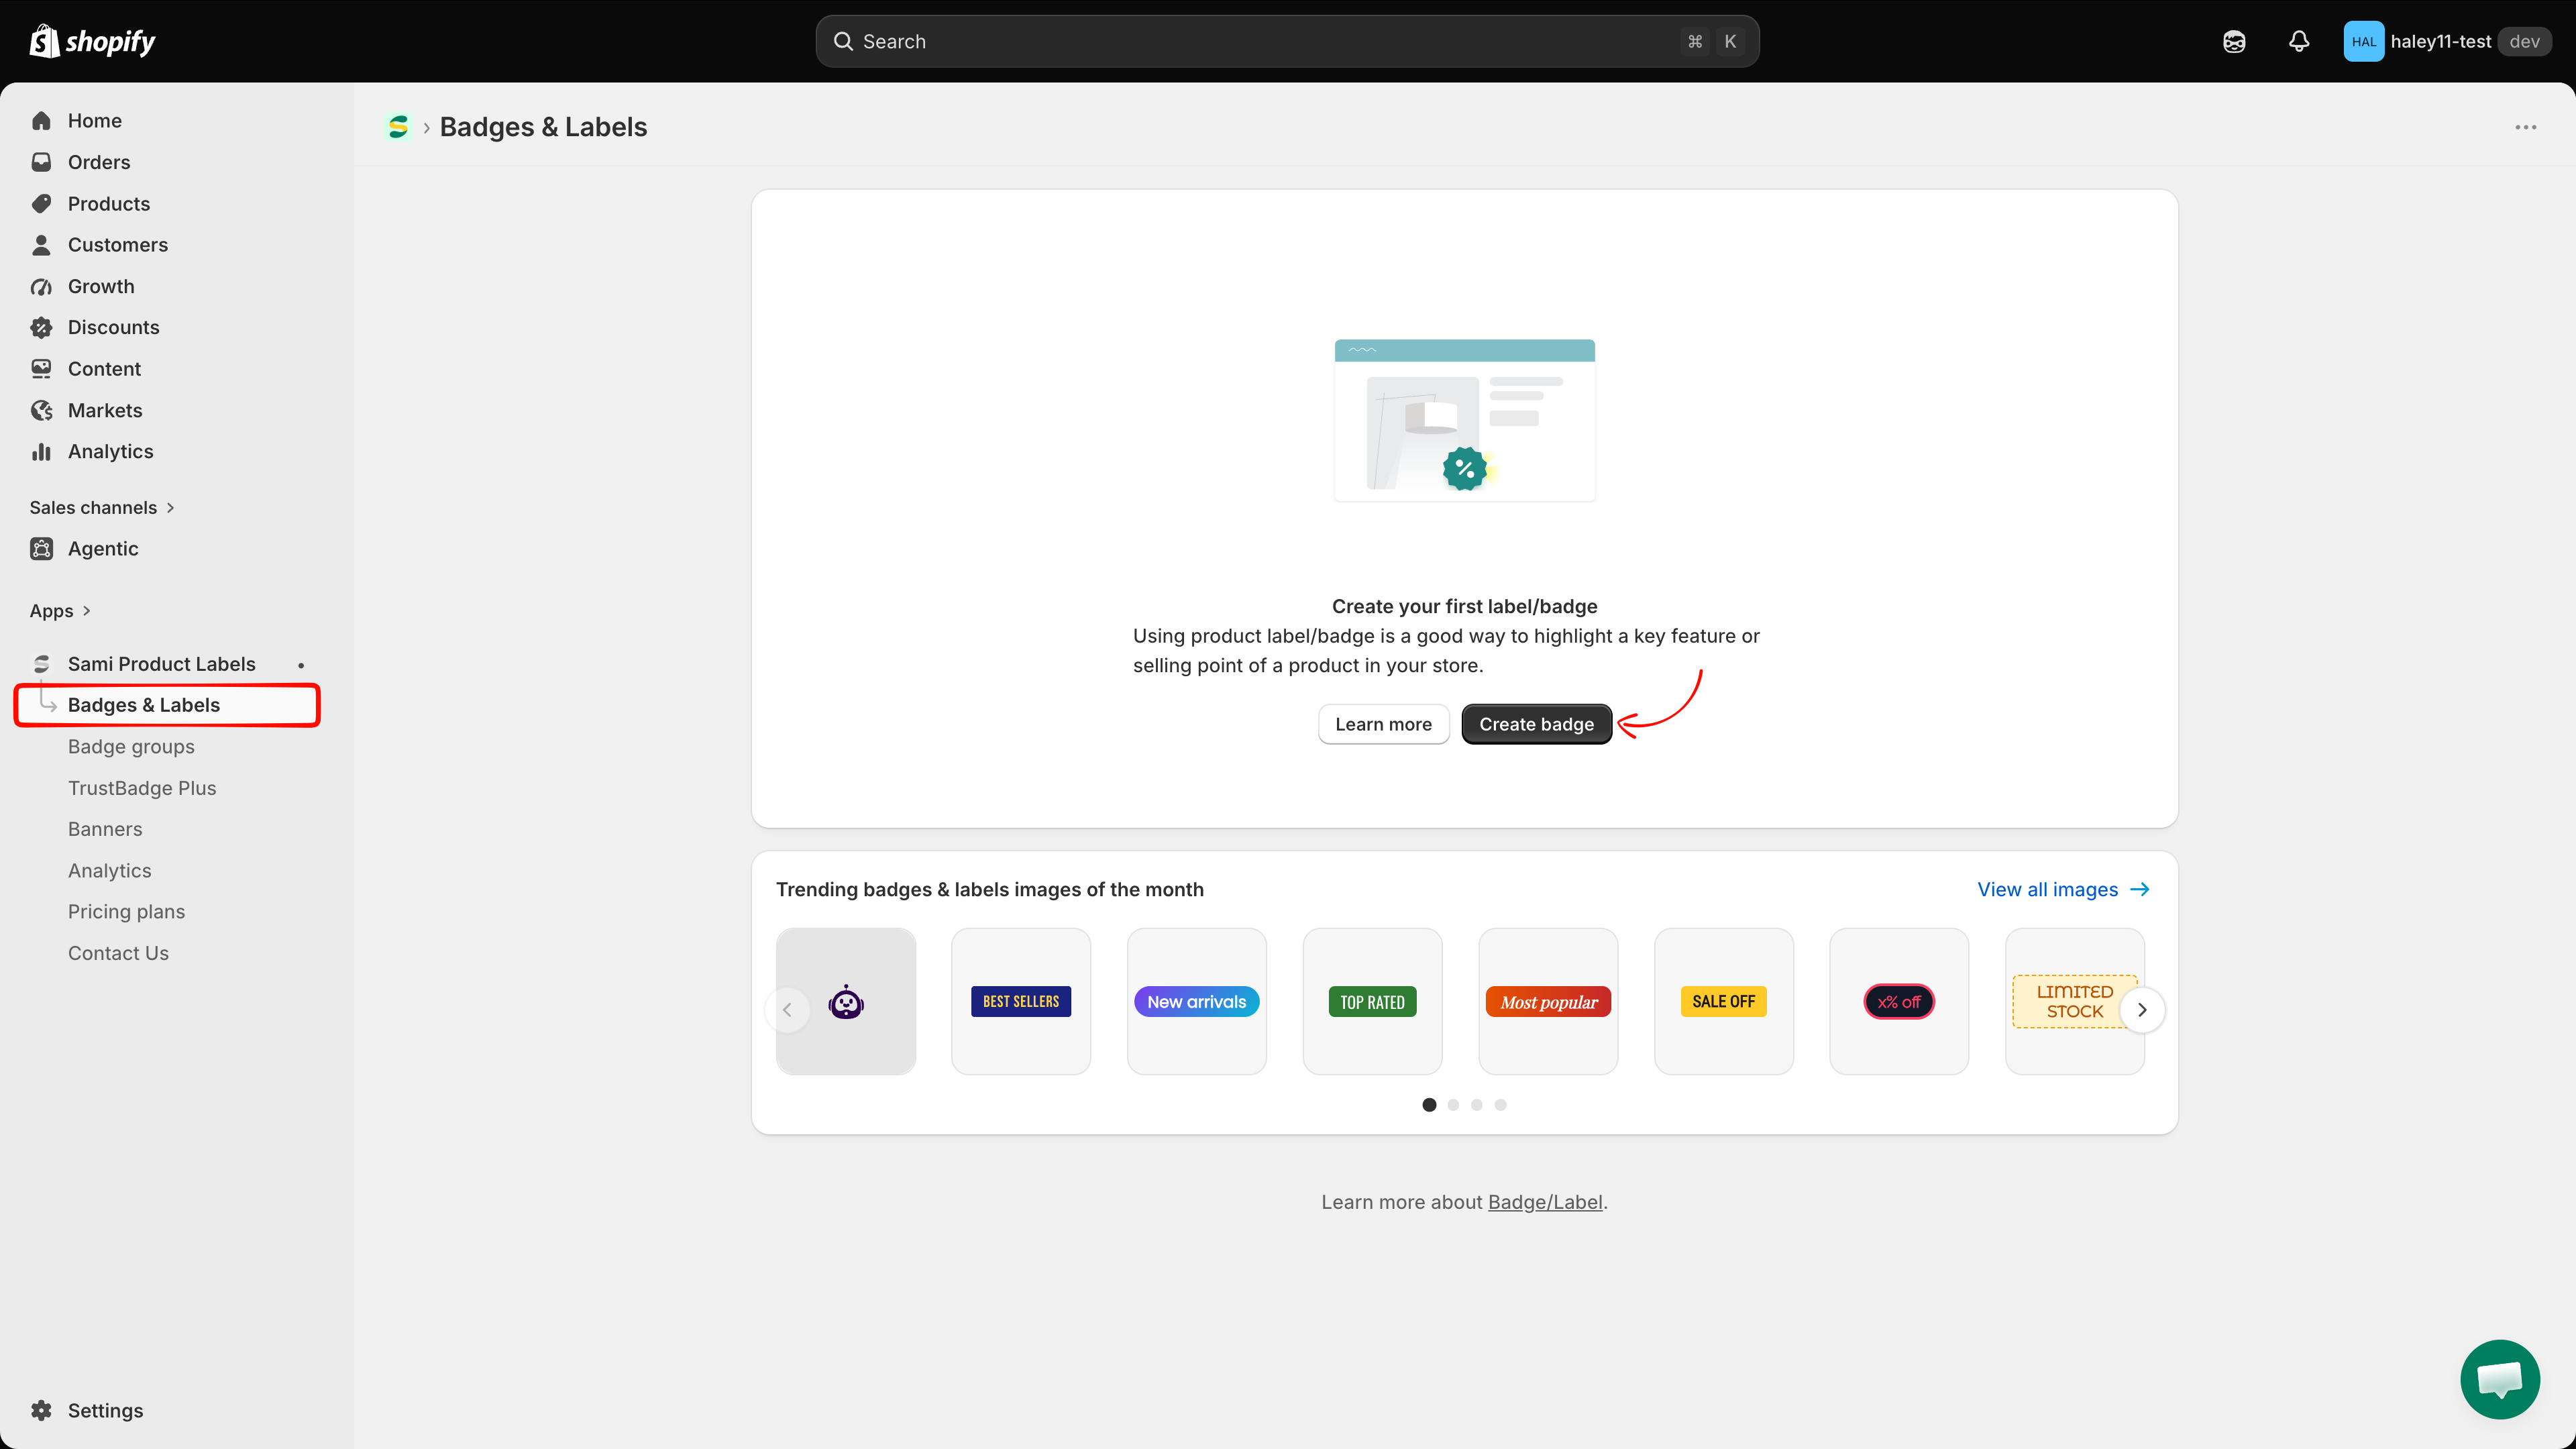Open Pricing plans in app menu

click(126, 912)
